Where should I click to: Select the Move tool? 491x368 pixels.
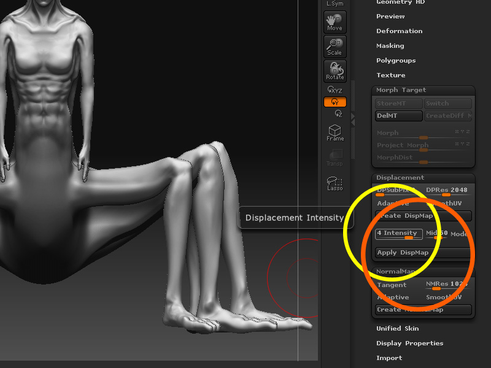pyautogui.click(x=334, y=23)
